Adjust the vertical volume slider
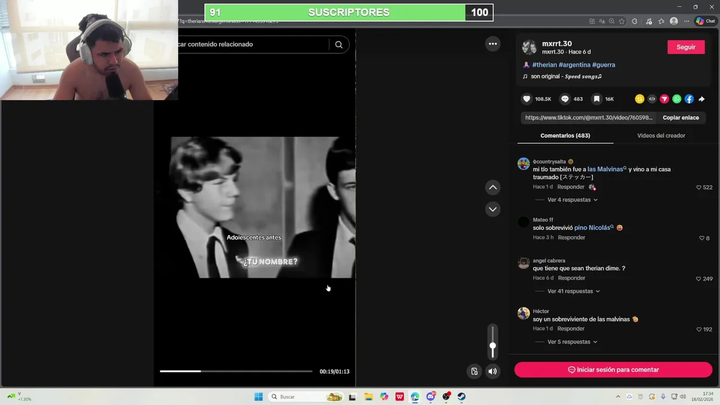 493,341
